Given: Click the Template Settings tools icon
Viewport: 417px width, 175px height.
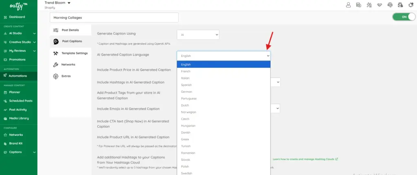Looking at the screenshot, I should tap(55, 53).
